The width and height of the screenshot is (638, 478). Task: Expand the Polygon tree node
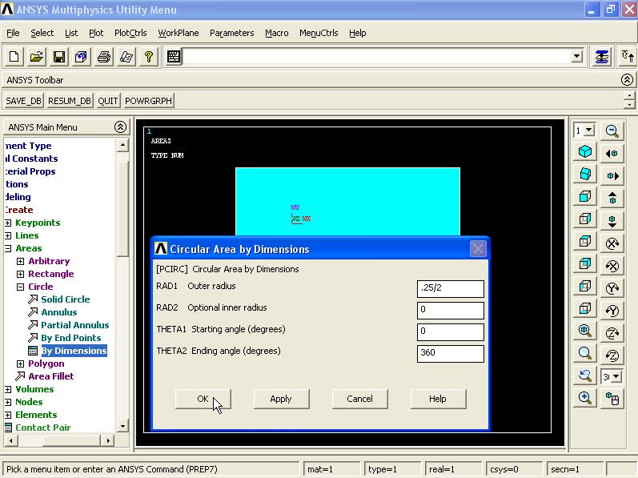(20, 364)
